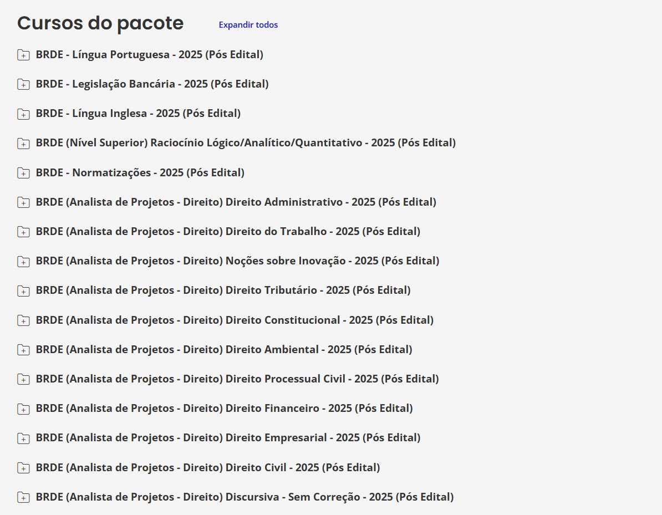The image size is (662, 515).
Task: Open Direito Processual Civil course title
Action: 237,379
